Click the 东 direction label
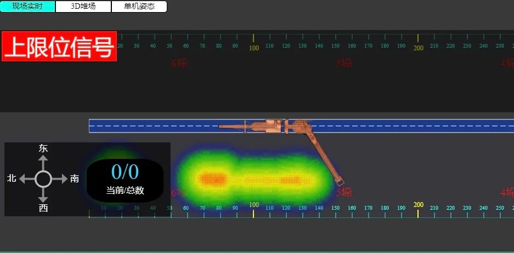 click(x=43, y=148)
